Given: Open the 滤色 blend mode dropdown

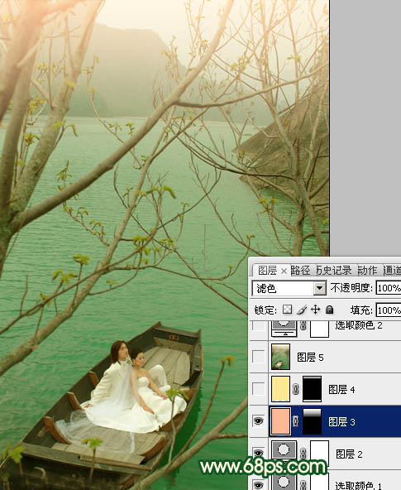Looking at the screenshot, I should click(289, 288).
